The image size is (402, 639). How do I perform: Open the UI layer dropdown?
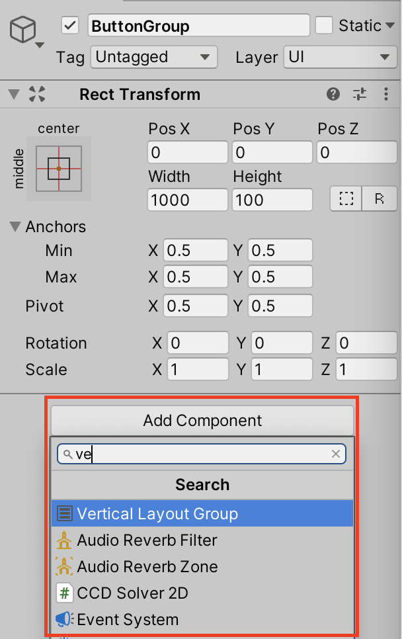point(340,57)
